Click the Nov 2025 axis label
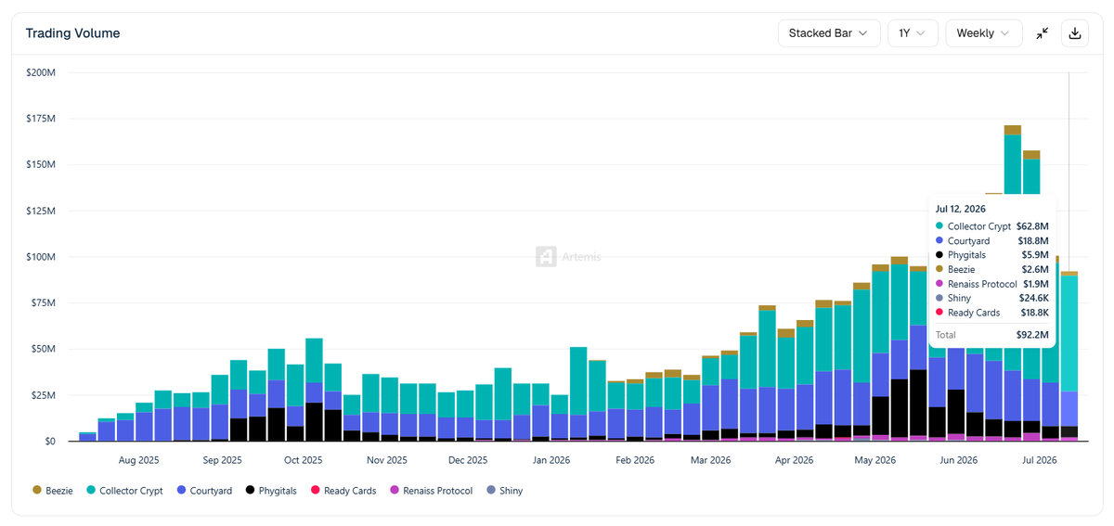This screenshot has height=526, width=1114. pyautogui.click(x=386, y=460)
